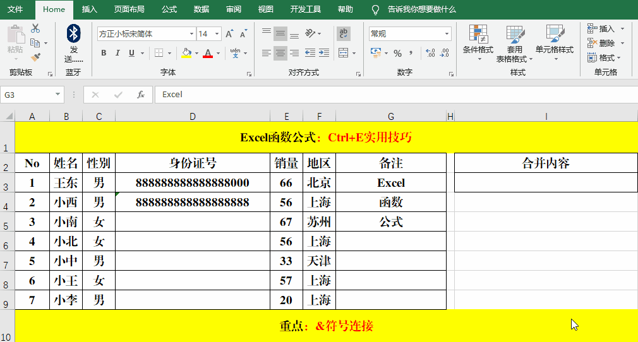Click the increase font size icon

[229, 33]
